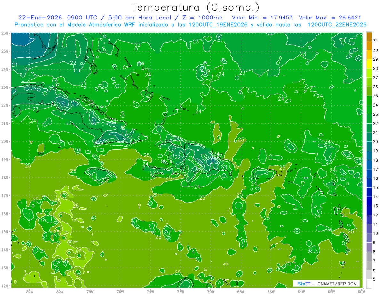Click the '72W' longitude axis label

click(x=180, y=292)
